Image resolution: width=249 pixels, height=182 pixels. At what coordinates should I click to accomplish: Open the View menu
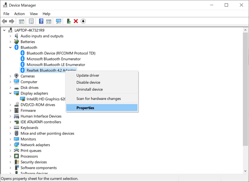point(34,14)
